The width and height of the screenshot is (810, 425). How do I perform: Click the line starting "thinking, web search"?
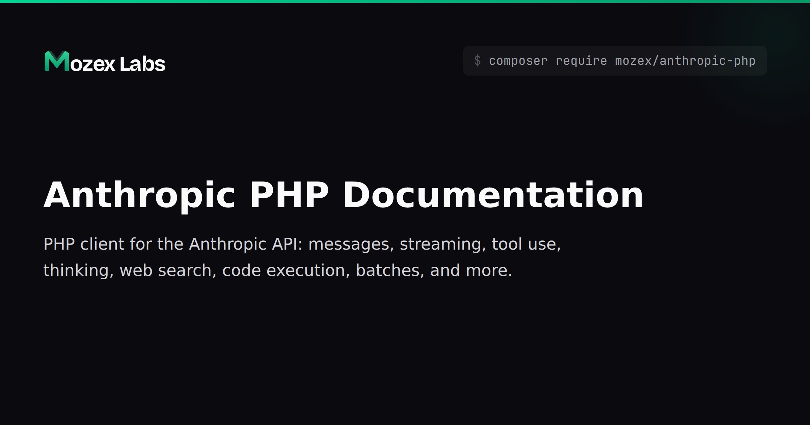point(278,270)
